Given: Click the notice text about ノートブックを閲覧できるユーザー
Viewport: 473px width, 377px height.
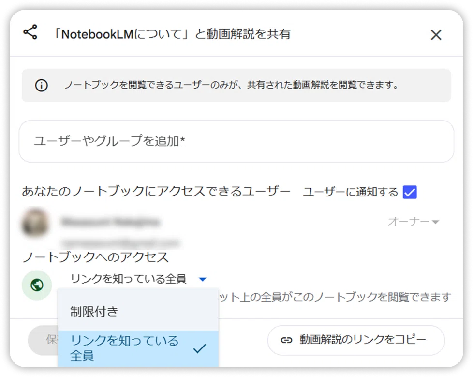Looking at the screenshot, I should (232, 85).
